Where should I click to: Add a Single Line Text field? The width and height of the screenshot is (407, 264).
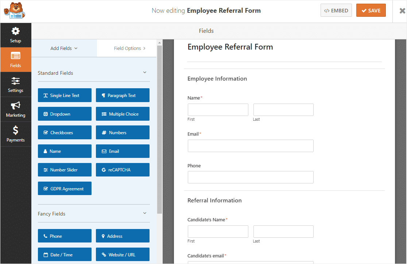point(65,95)
